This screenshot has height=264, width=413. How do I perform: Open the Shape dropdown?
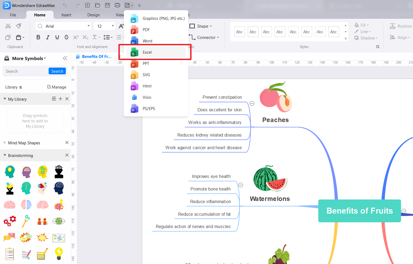pos(201,26)
